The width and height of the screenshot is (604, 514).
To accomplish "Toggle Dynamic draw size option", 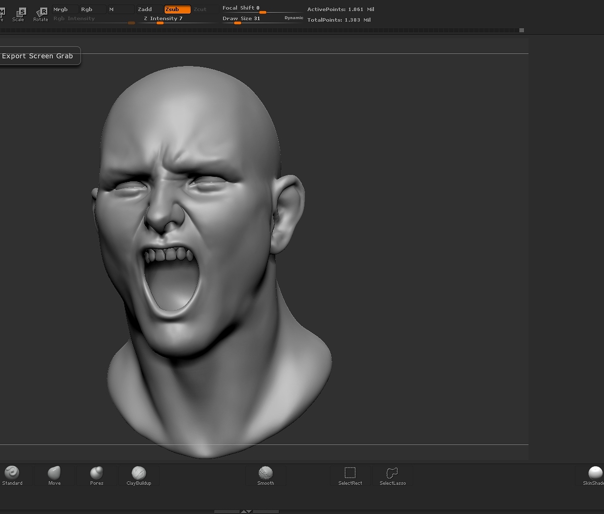I will 294,18.
